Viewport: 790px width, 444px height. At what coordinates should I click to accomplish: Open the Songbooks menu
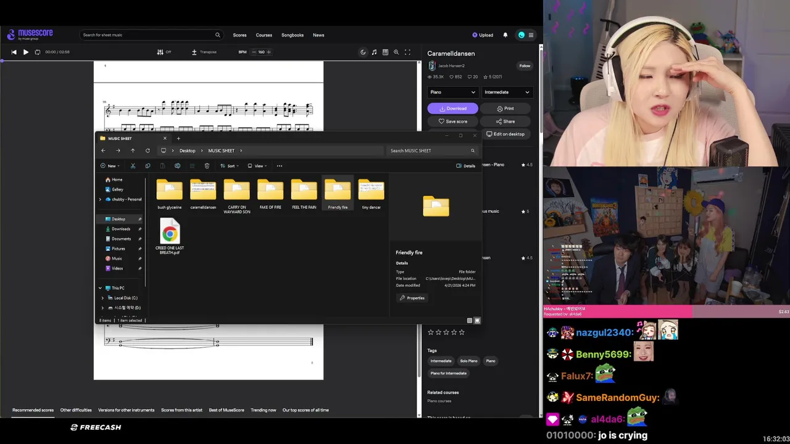coord(293,35)
